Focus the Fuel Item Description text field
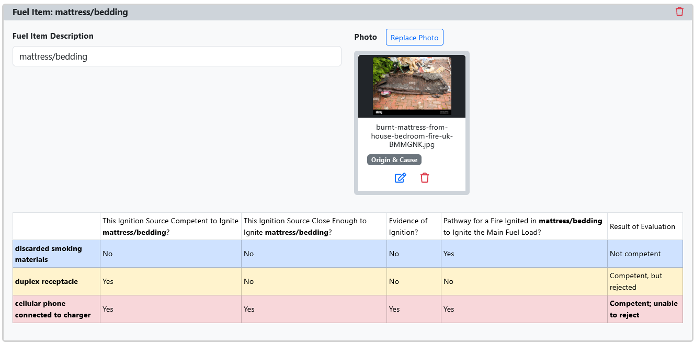 coord(177,56)
